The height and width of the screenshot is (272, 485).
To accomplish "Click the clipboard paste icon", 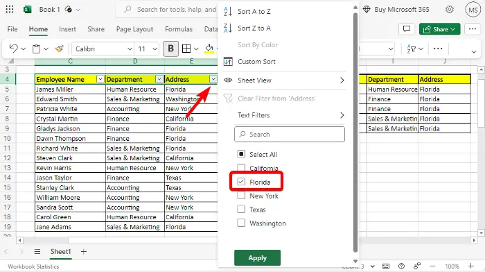I will click(37, 49).
